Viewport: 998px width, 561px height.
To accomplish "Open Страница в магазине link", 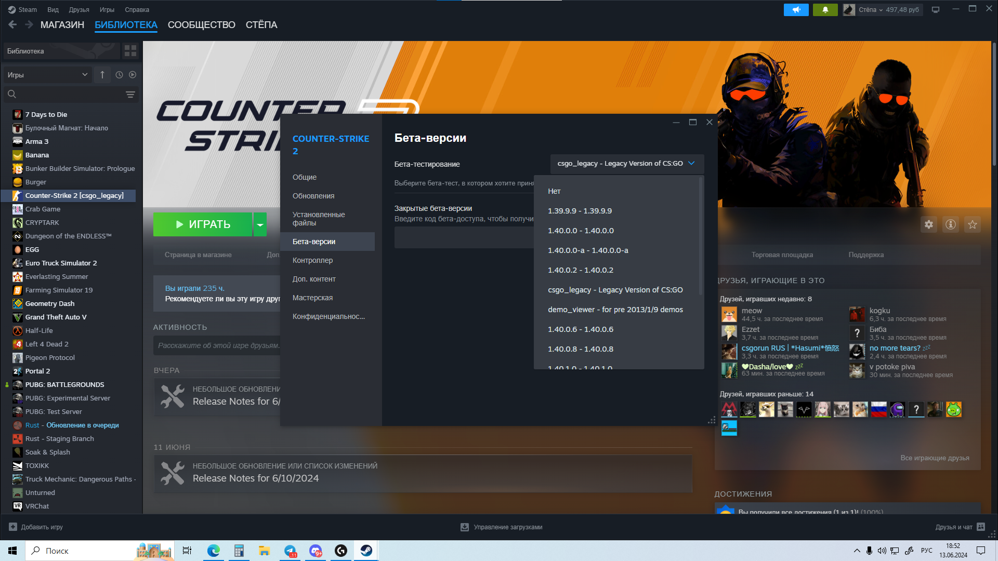I will pos(198,255).
